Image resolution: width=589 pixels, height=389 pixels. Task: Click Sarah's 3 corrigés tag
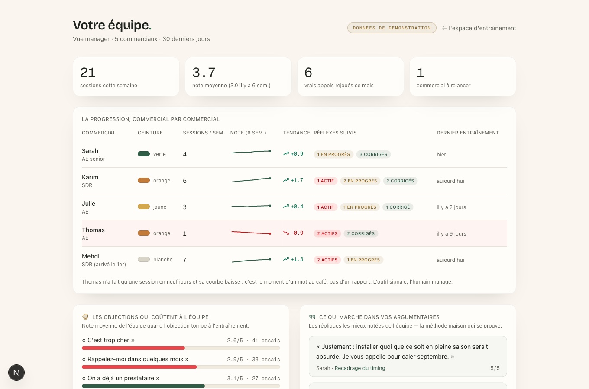[373, 154]
